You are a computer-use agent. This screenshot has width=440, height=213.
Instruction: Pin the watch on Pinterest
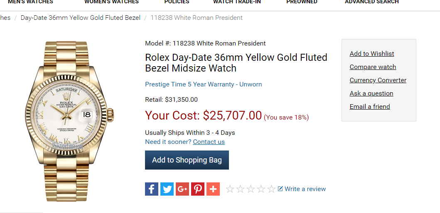pyautogui.click(x=198, y=189)
